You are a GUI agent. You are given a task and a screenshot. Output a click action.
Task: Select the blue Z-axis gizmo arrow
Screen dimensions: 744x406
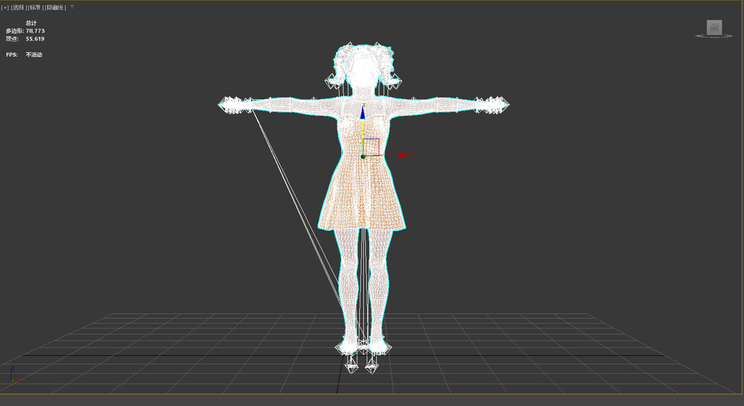pos(363,113)
